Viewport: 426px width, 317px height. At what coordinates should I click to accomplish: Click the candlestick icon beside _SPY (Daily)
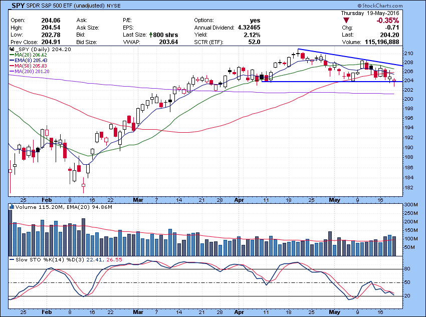tap(12, 50)
